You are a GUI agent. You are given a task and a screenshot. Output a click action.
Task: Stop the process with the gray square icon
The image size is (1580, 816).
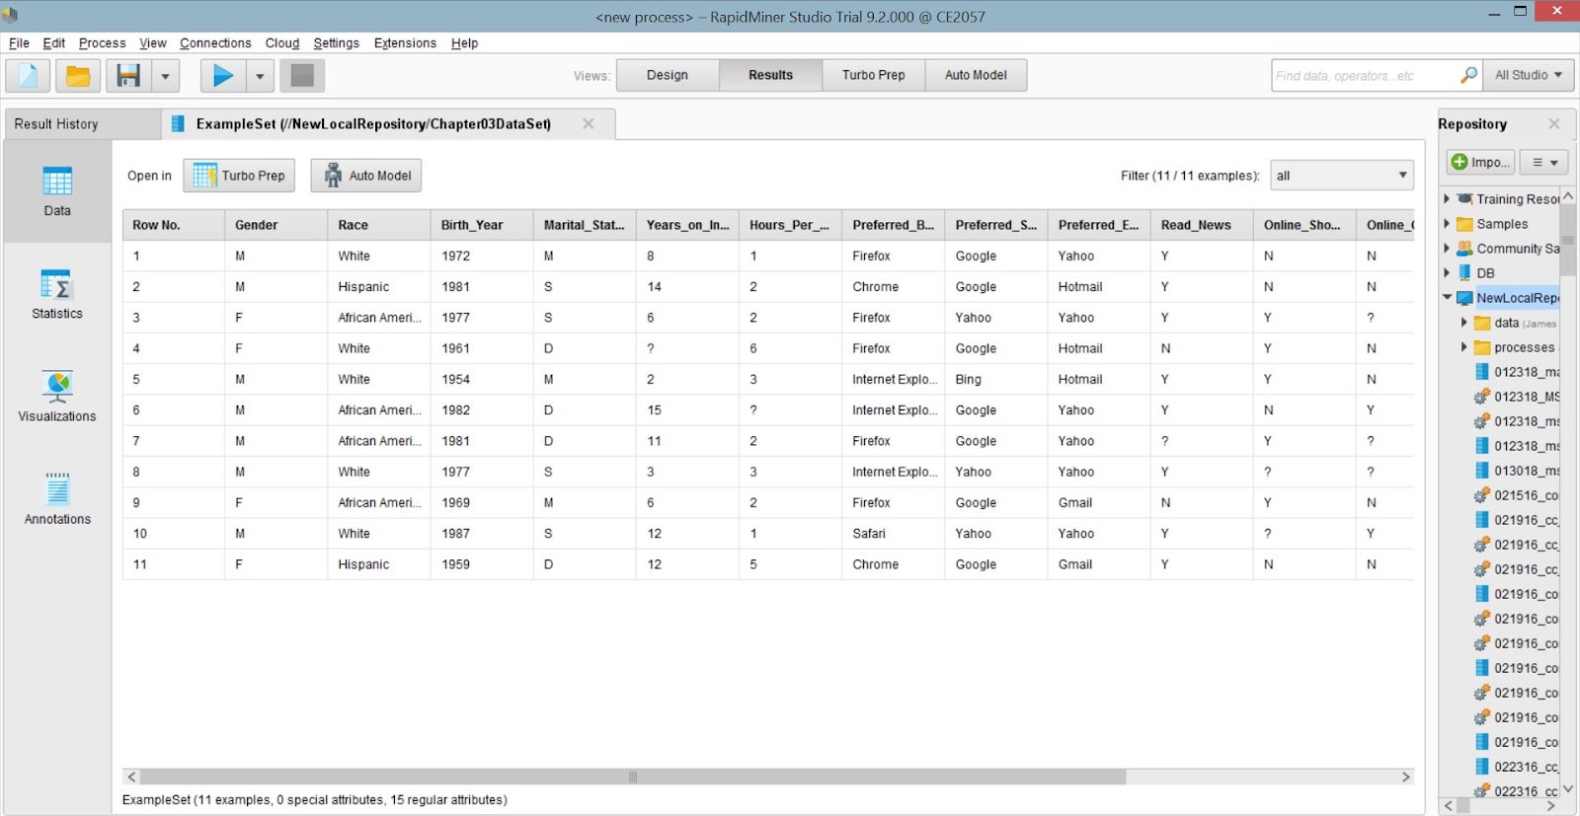302,76
